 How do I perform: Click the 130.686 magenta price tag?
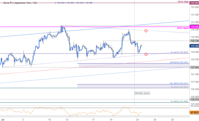[x=194, y=27]
